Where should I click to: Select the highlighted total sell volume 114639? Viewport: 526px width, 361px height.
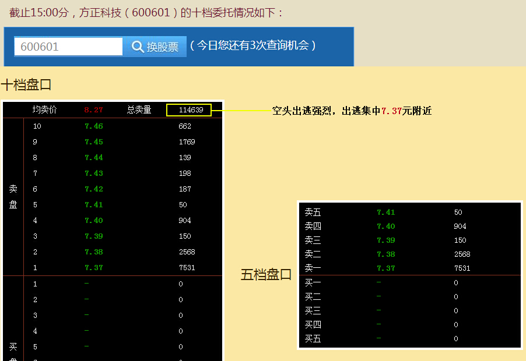click(x=188, y=109)
